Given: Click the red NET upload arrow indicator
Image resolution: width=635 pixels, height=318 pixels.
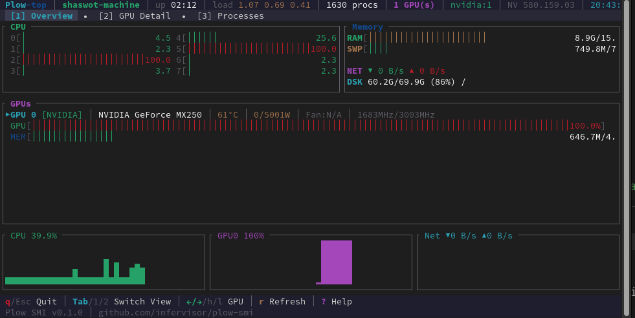Looking at the screenshot, I should point(412,70).
